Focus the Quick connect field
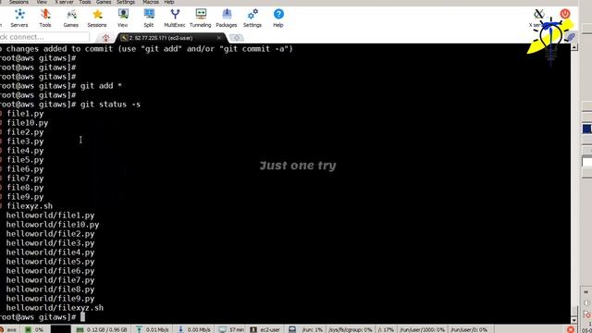592x333 pixels. 43,37
